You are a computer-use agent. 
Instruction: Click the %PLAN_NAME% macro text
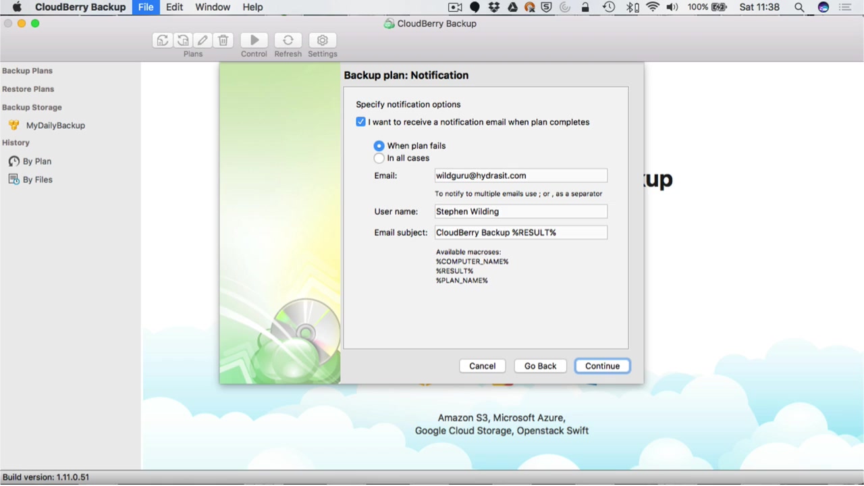462,280
